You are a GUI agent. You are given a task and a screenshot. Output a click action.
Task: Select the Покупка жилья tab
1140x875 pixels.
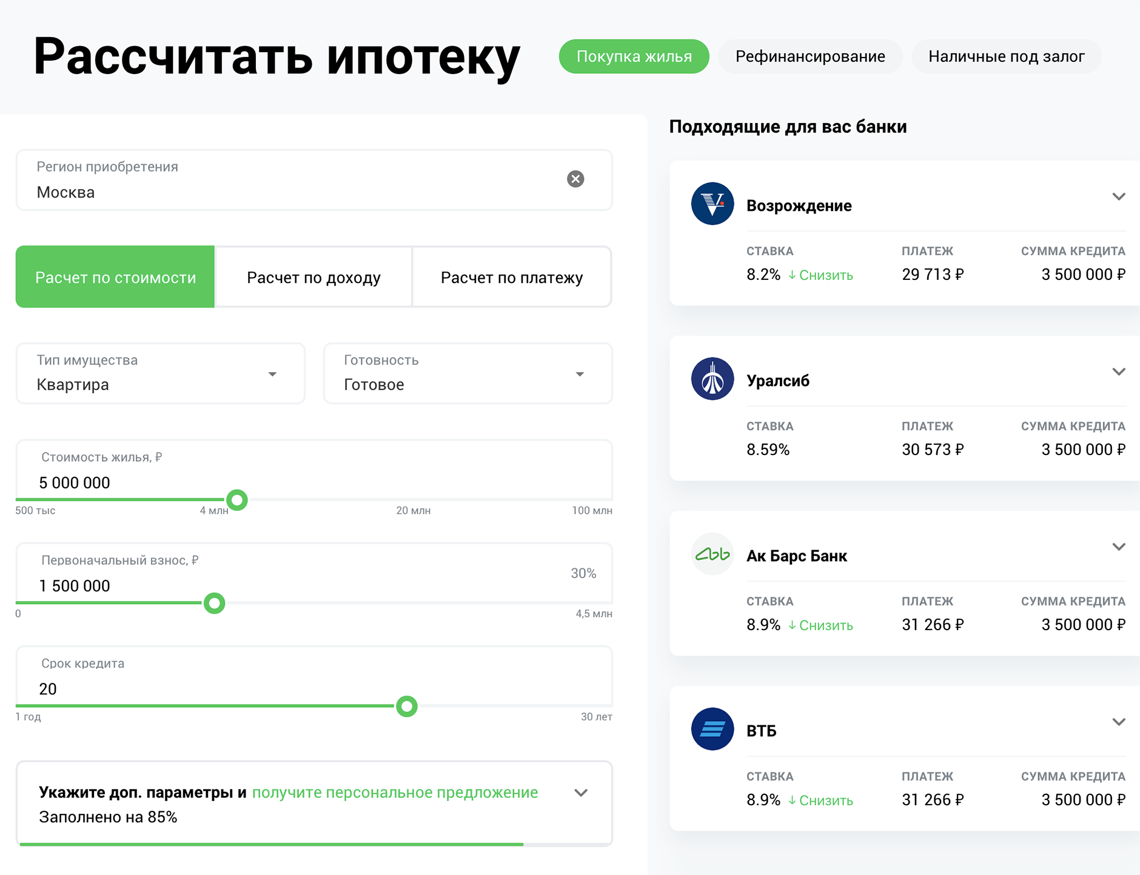click(x=634, y=56)
